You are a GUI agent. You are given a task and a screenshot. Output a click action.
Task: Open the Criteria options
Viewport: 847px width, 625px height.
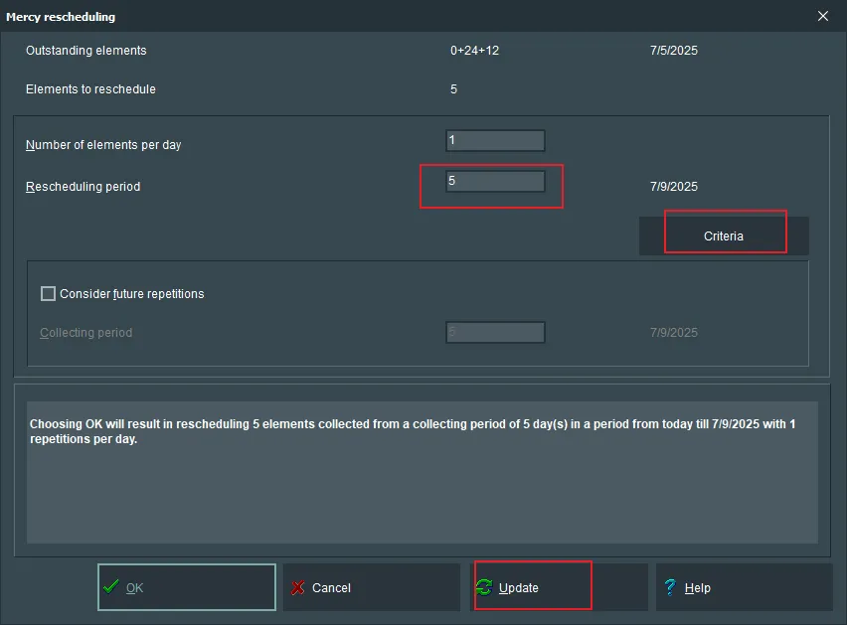click(723, 236)
